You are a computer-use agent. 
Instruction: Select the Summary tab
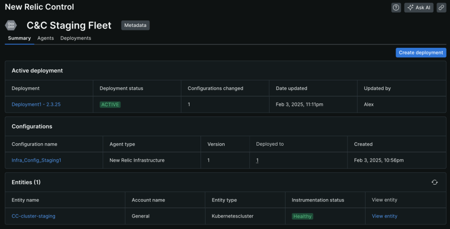point(19,38)
